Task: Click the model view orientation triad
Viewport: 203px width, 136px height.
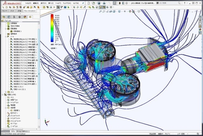Action: pos(47,120)
